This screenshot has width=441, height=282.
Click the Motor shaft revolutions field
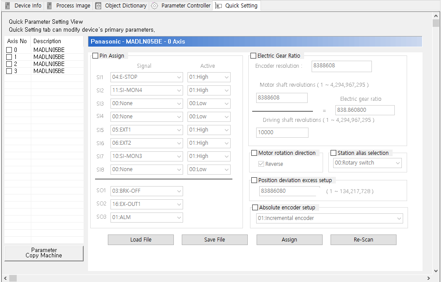(x=282, y=98)
